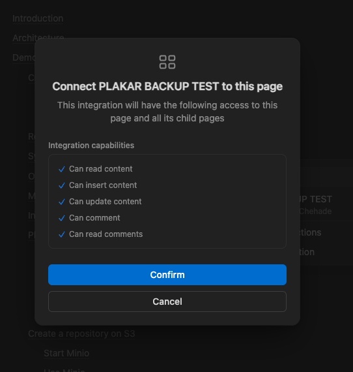353x372 pixels.
Task: Cancel the integration connection dialog
Action: click(167, 302)
